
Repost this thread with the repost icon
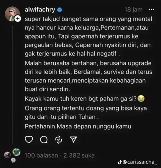59,140
